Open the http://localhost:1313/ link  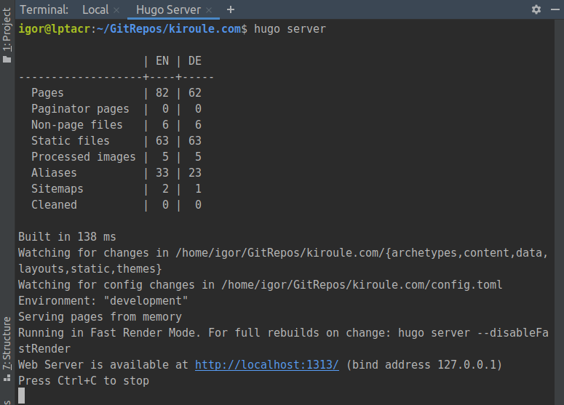(267, 365)
